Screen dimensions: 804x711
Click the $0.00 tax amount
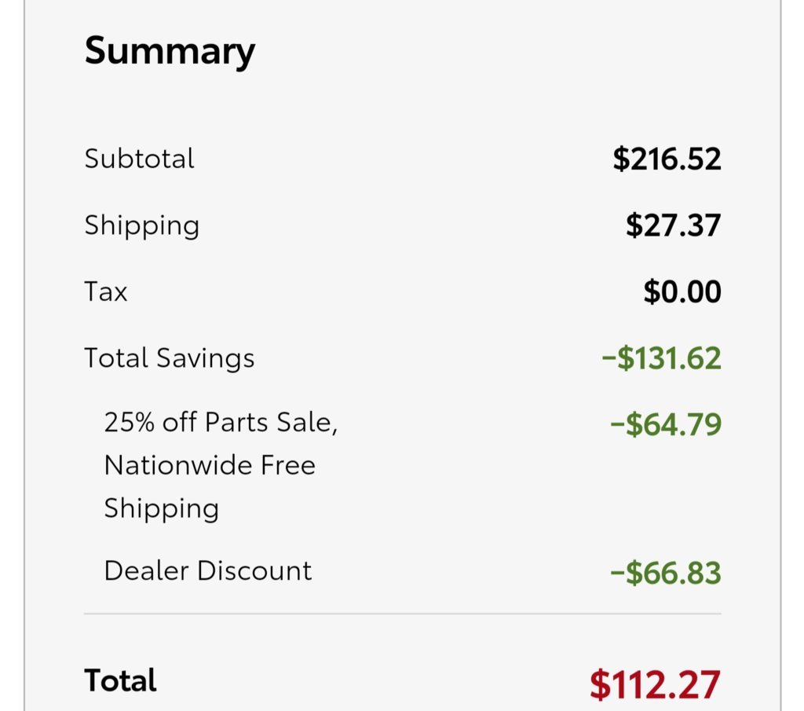point(682,291)
